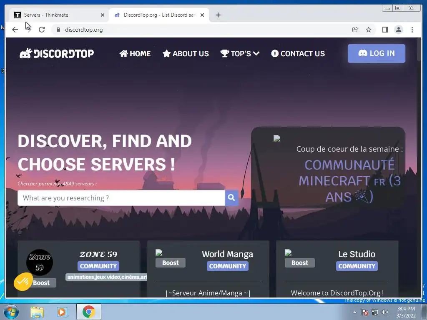
Task: Open the Windows Start menu
Action: click(x=11, y=312)
